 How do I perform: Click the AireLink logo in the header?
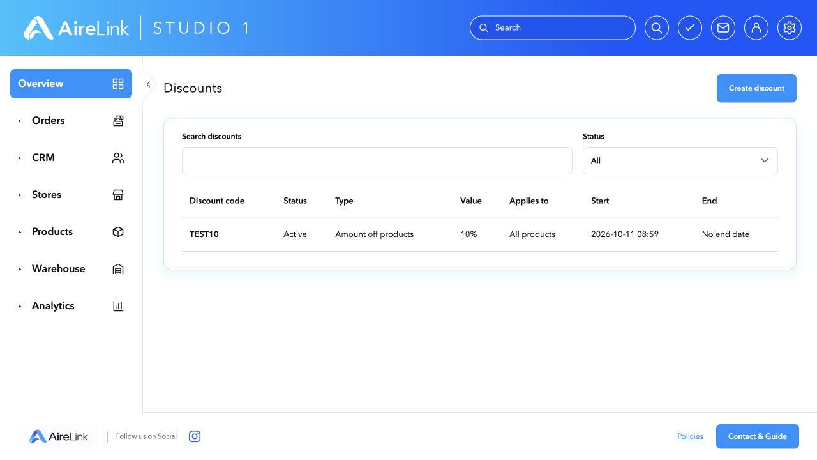click(76, 28)
